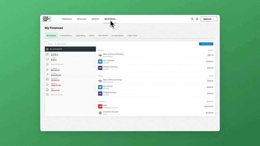Click Add a Line of Credit link

click(x=57, y=95)
